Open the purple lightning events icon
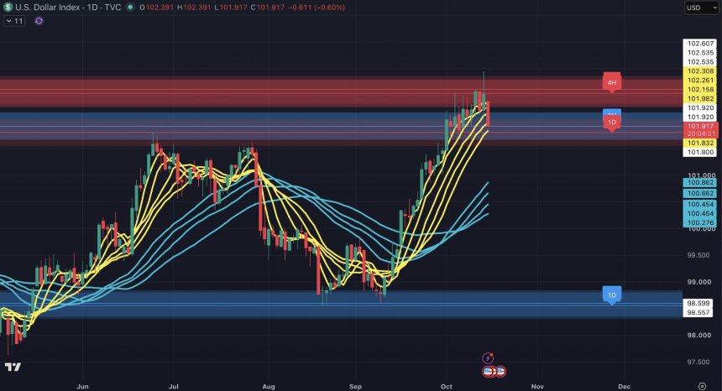The height and width of the screenshot is (391, 722). point(488,358)
